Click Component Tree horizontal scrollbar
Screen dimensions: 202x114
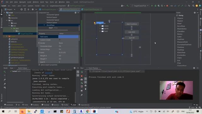(x=53, y=30)
